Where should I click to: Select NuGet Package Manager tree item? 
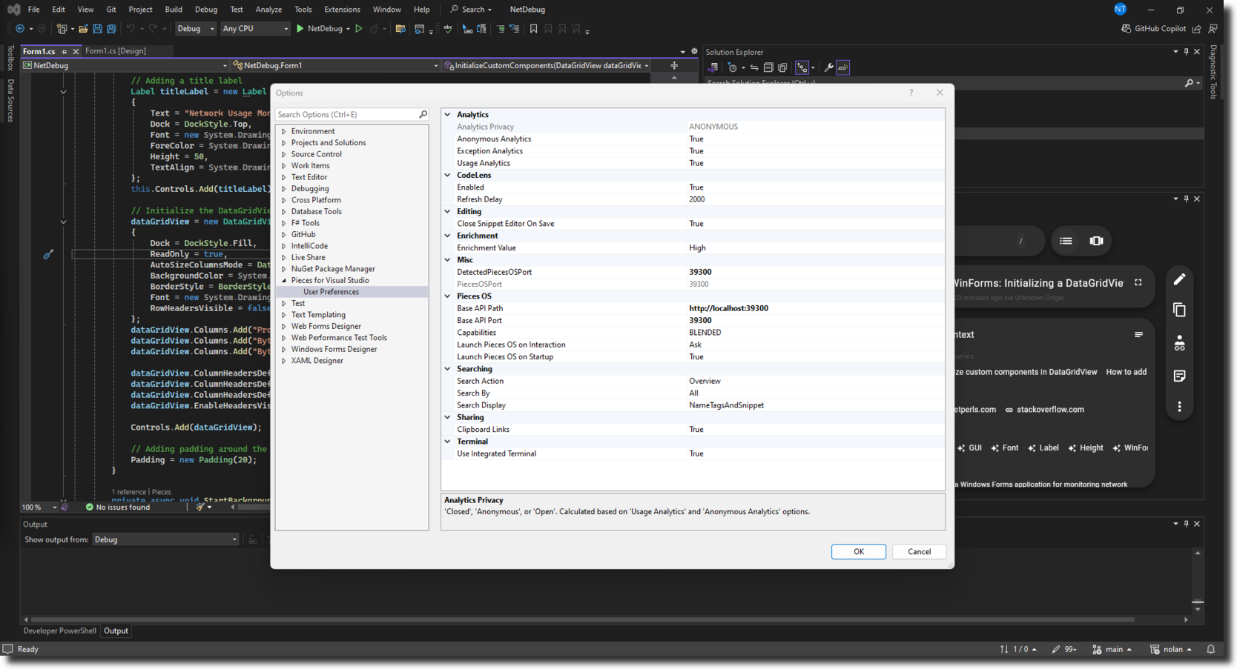[x=333, y=269]
